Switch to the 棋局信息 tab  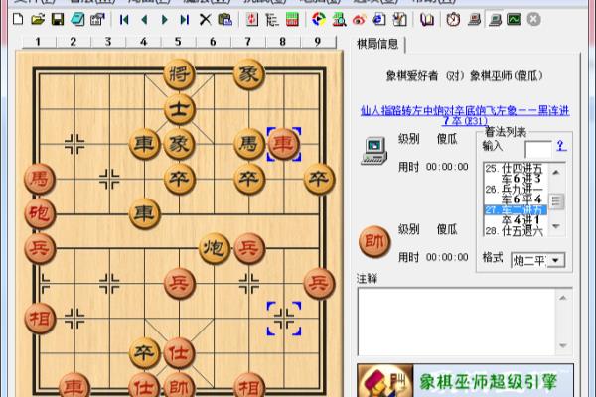[x=377, y=44]
